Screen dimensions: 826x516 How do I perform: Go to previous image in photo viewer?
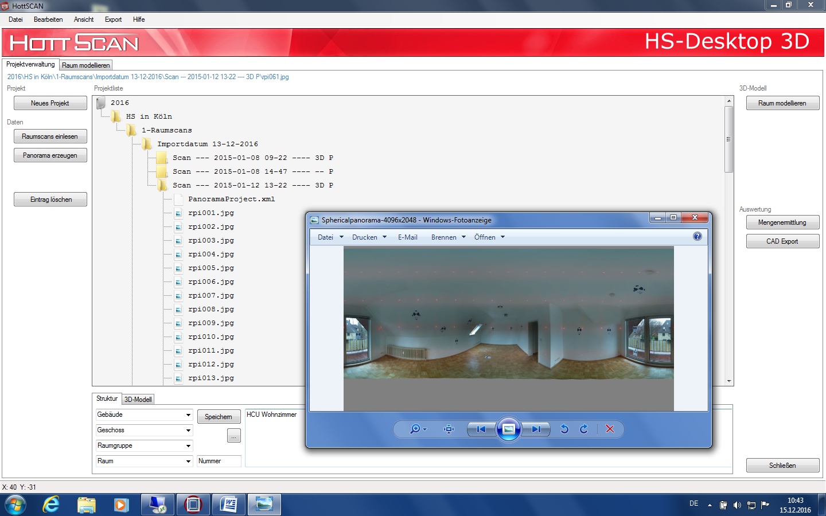coord(481,429)
